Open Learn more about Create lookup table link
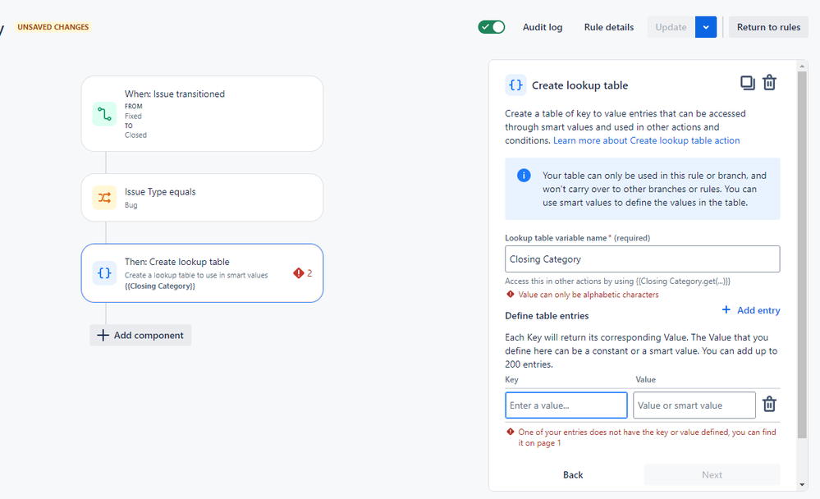Image resolution: width=820 pixels, height=499 pixels. tap(646, 140)
